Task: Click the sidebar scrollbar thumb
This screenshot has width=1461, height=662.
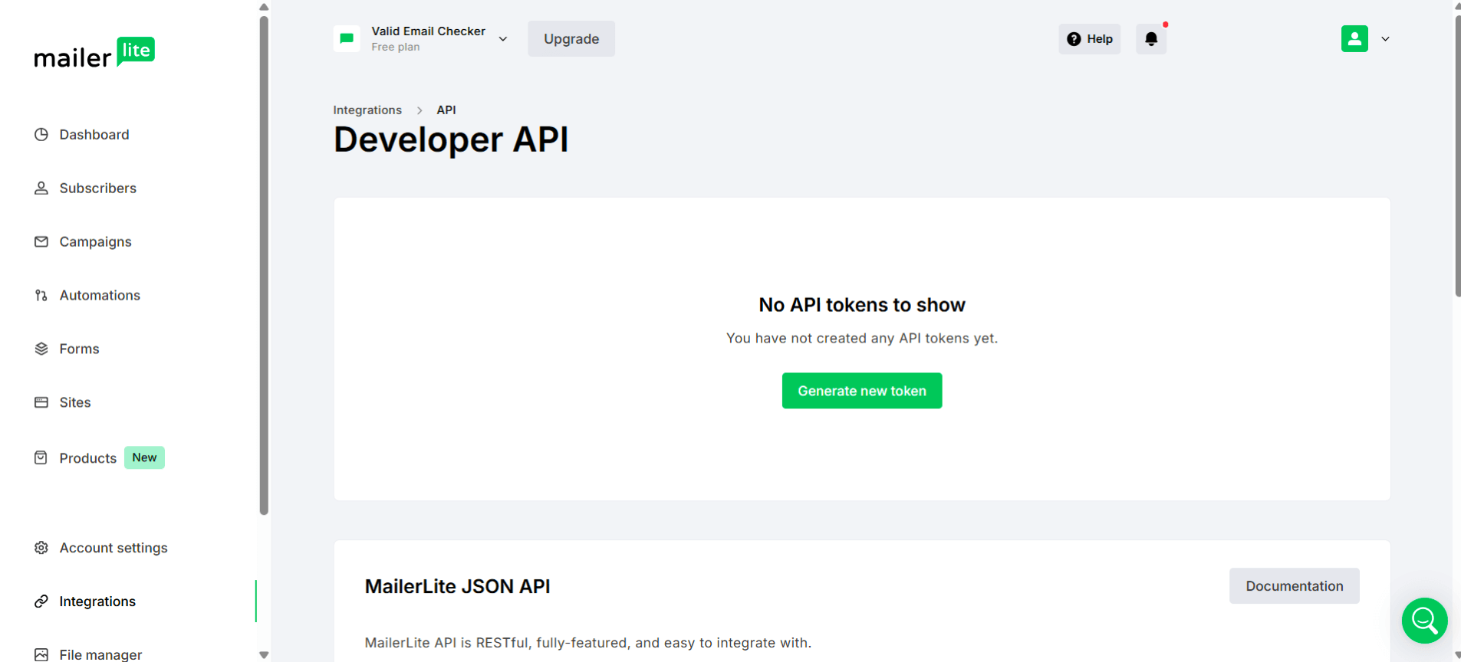Action: pyautogui.click(x=264, y=264)
